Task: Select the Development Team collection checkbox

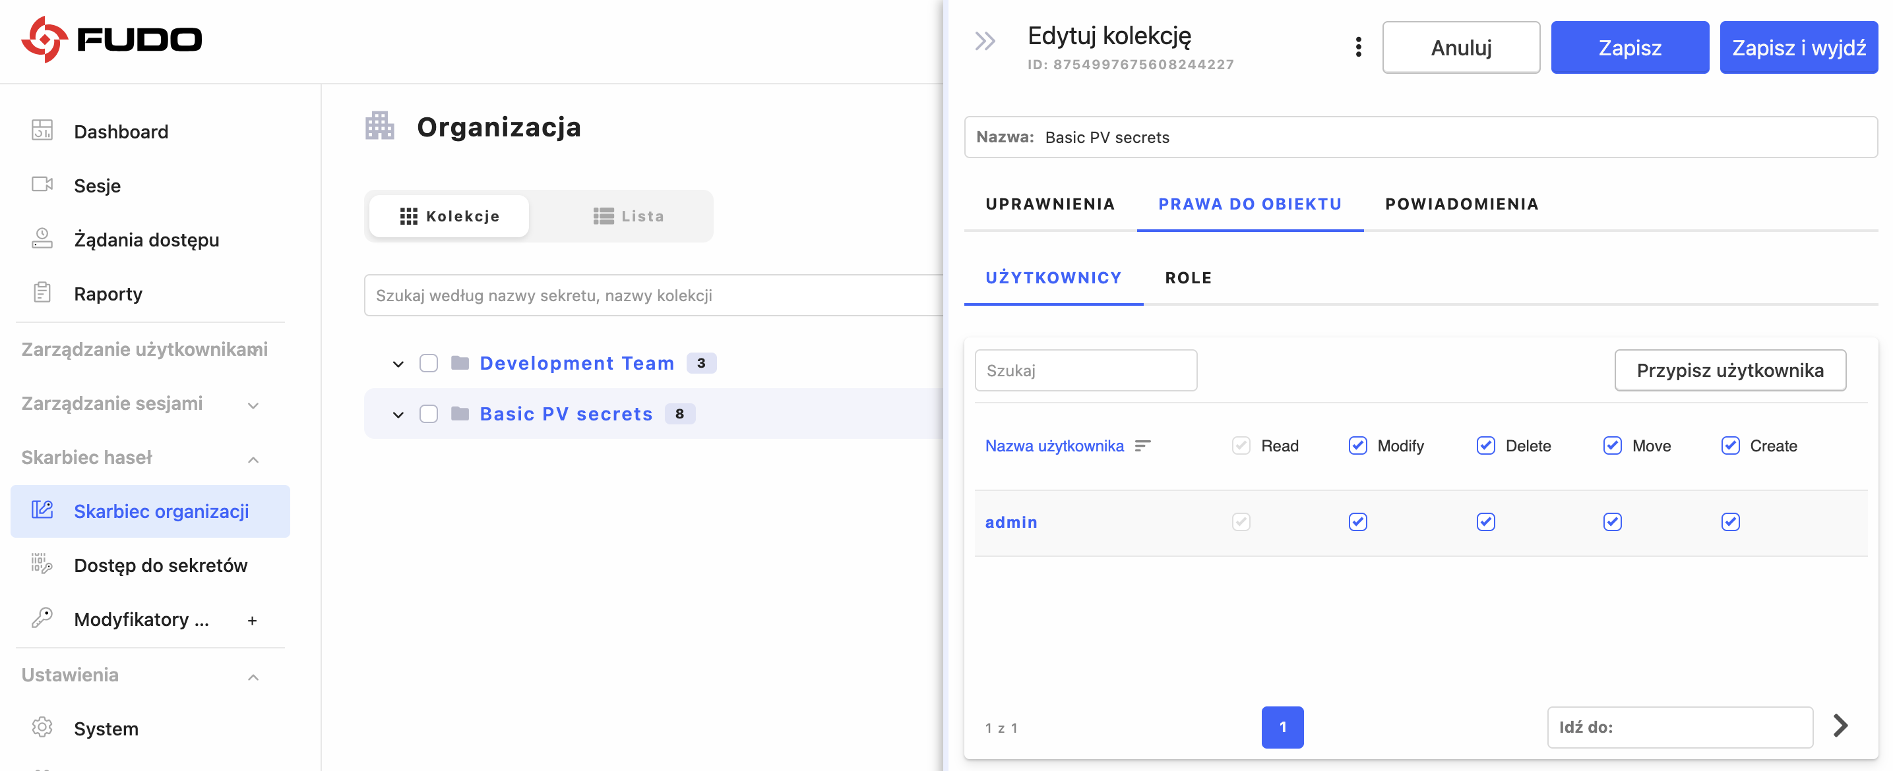Action: [429, 362]
